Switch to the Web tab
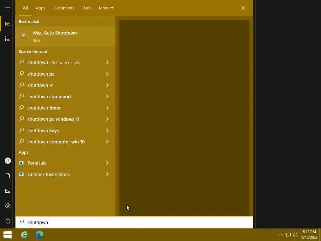The image size is (321, 241). [x=87, y=8]
